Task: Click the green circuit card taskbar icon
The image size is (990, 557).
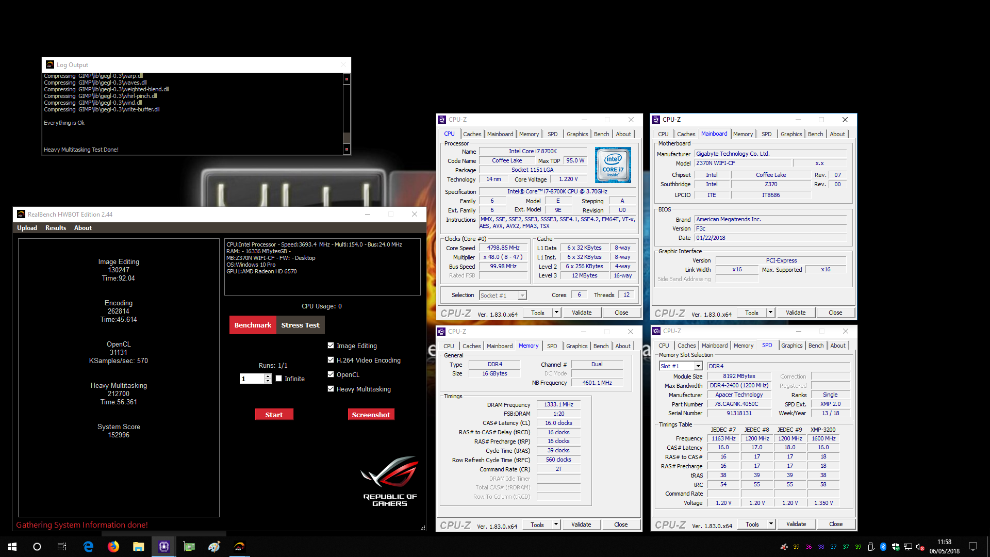Action: [x=189, y=547]
